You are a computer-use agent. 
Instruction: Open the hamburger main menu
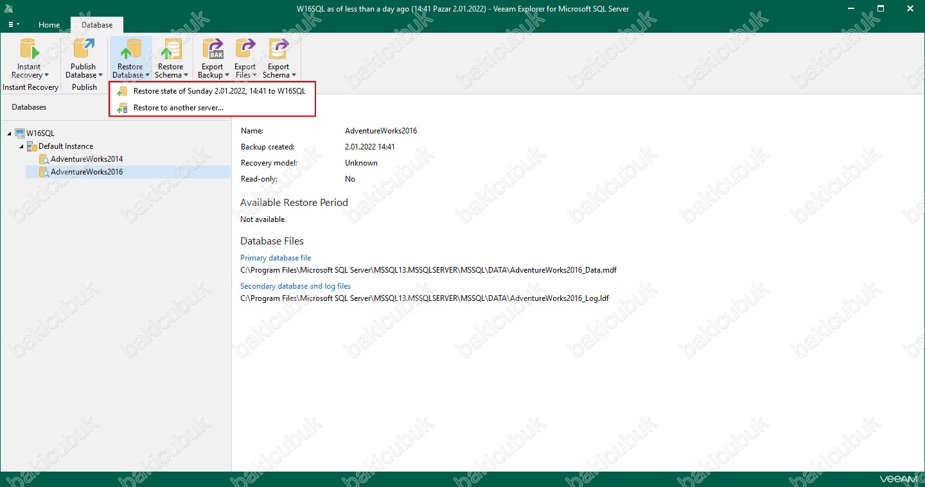tap(13, 24)
